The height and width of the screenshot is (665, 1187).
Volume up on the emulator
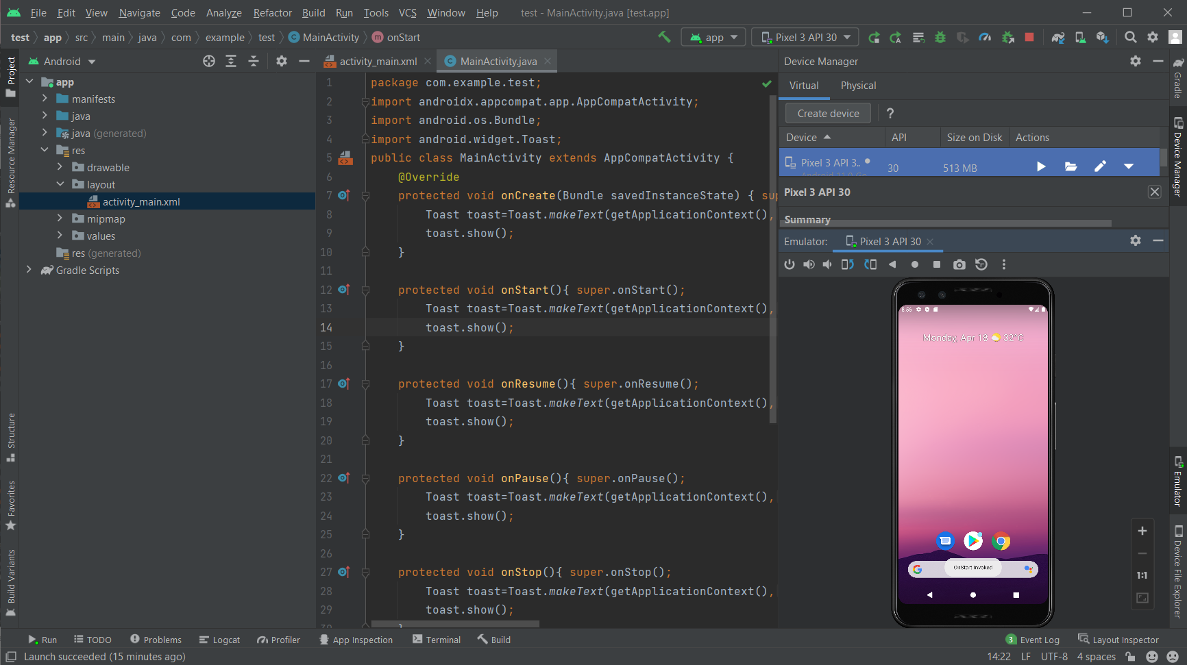click(x=809, y=264)
